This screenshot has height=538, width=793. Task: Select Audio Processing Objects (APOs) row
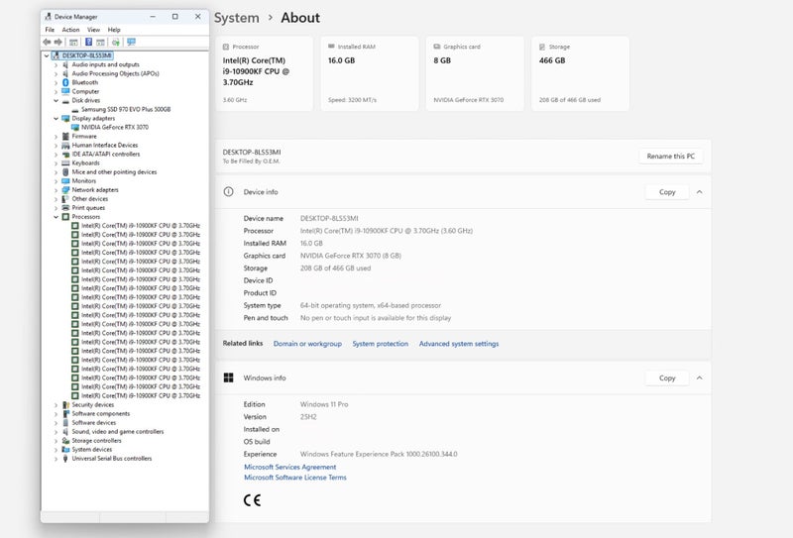[115, 74]
